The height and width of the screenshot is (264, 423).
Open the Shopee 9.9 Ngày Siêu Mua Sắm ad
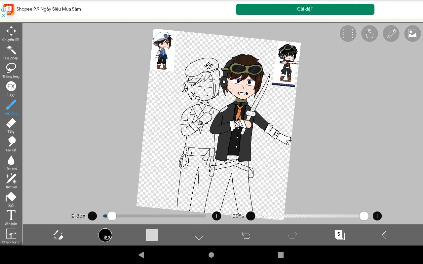[49, 9]
